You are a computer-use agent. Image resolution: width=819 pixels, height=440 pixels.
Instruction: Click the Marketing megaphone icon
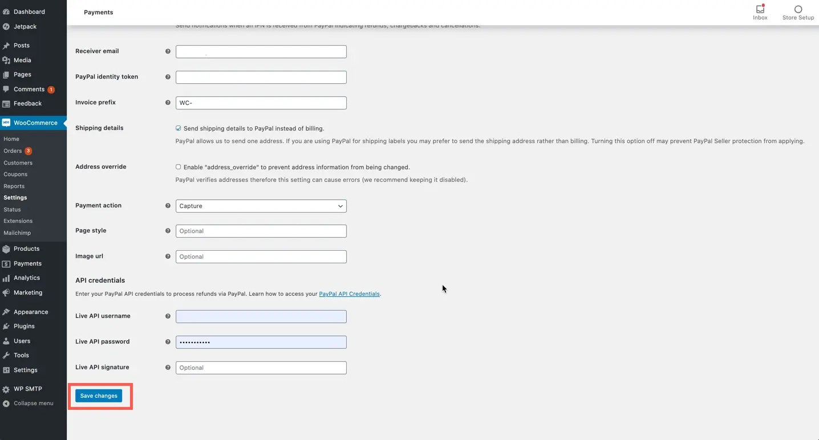tap(6, 293)
